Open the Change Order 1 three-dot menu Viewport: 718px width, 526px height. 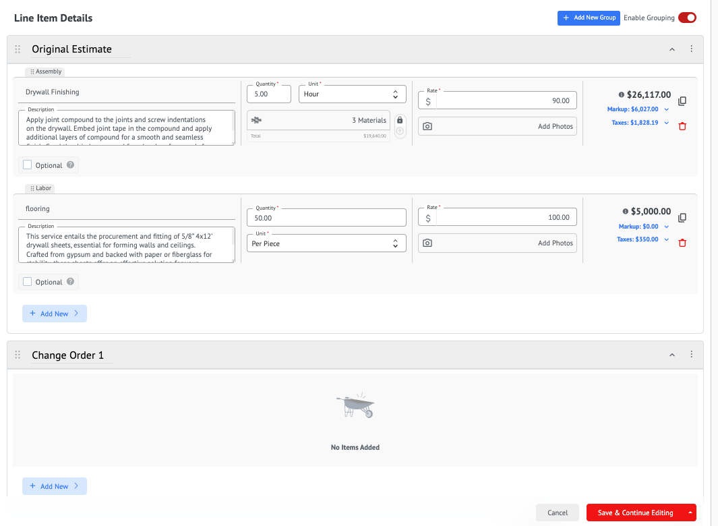coord(692,355)
